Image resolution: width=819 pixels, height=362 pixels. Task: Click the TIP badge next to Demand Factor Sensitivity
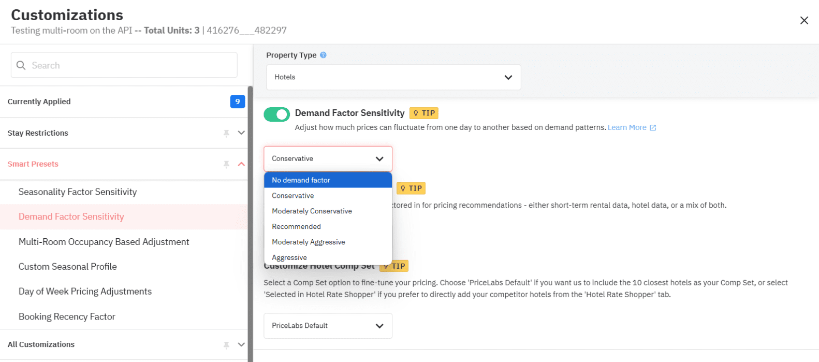(x=424, y=113)
